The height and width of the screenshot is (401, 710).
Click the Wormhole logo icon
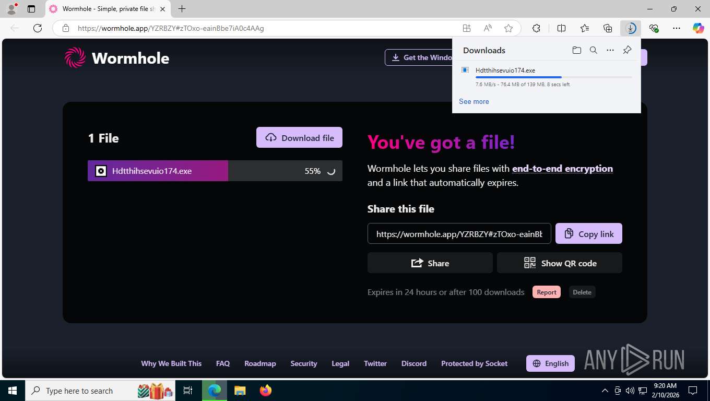click(x=75, y=57)
